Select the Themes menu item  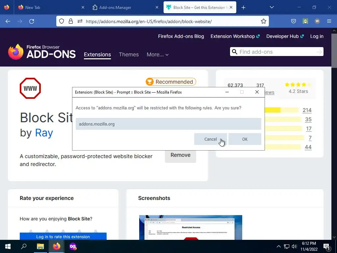pyautogui.click(x=129, y=54)
